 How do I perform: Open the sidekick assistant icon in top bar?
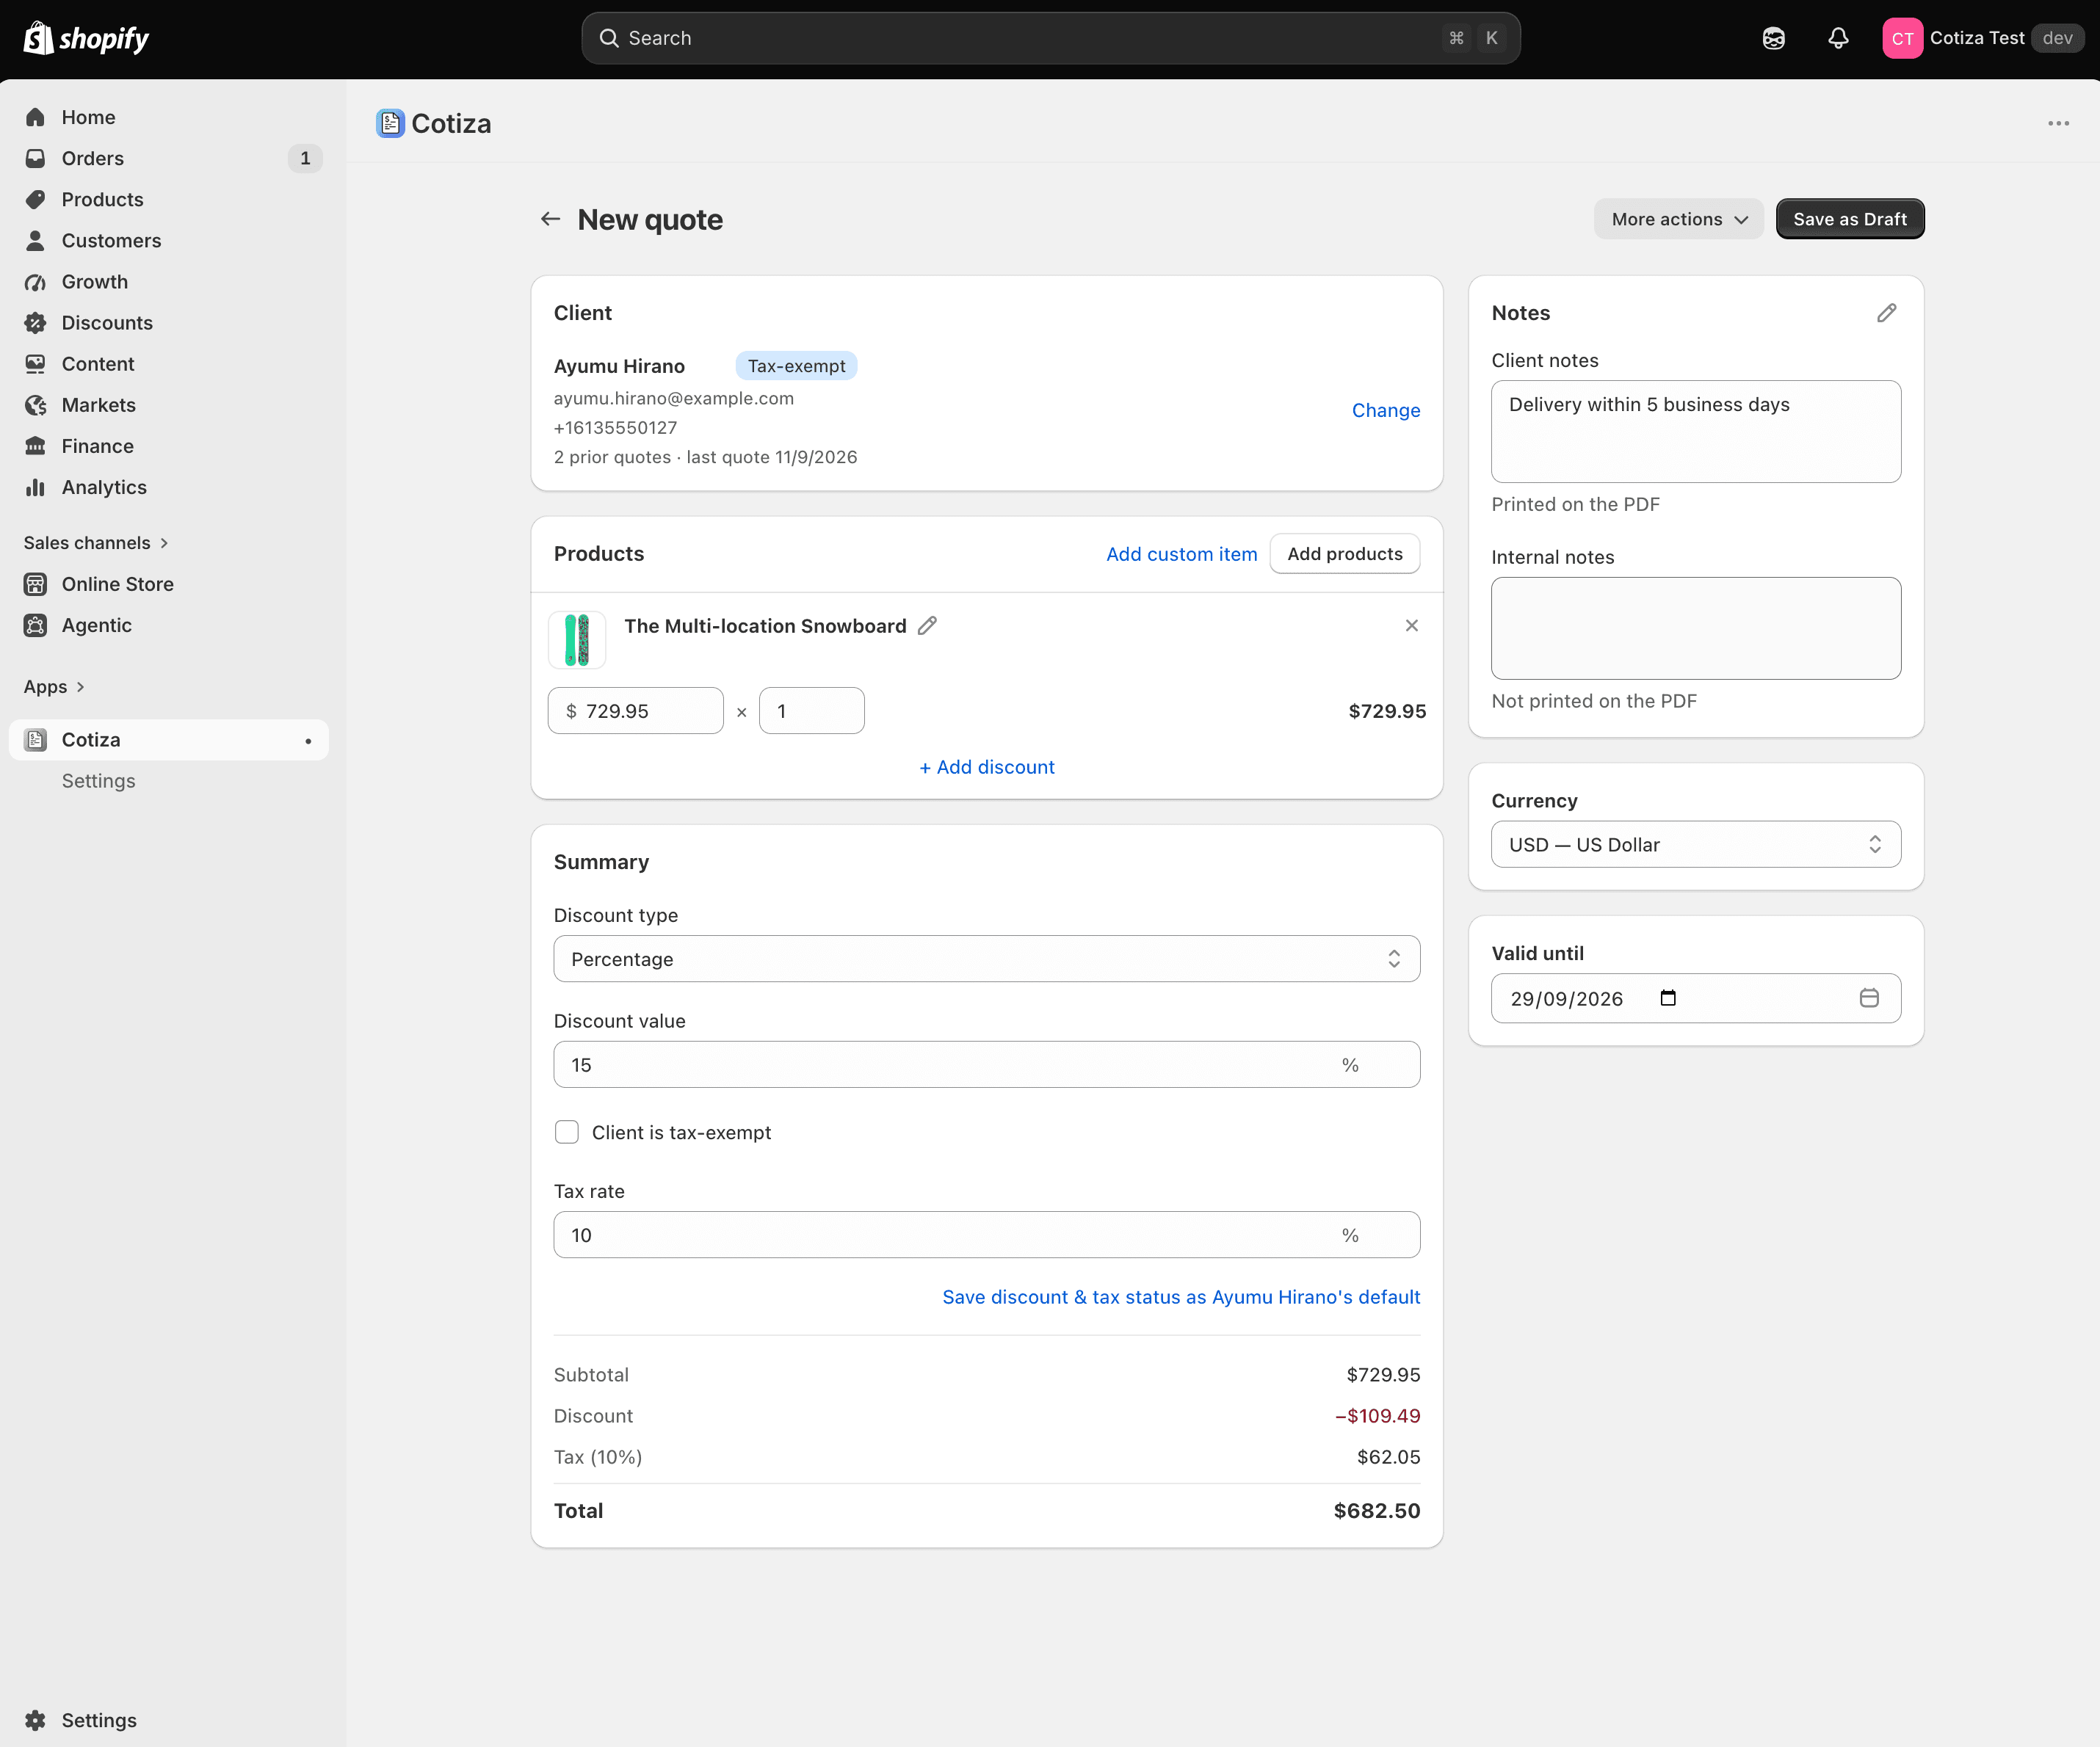coord(1773,38)
